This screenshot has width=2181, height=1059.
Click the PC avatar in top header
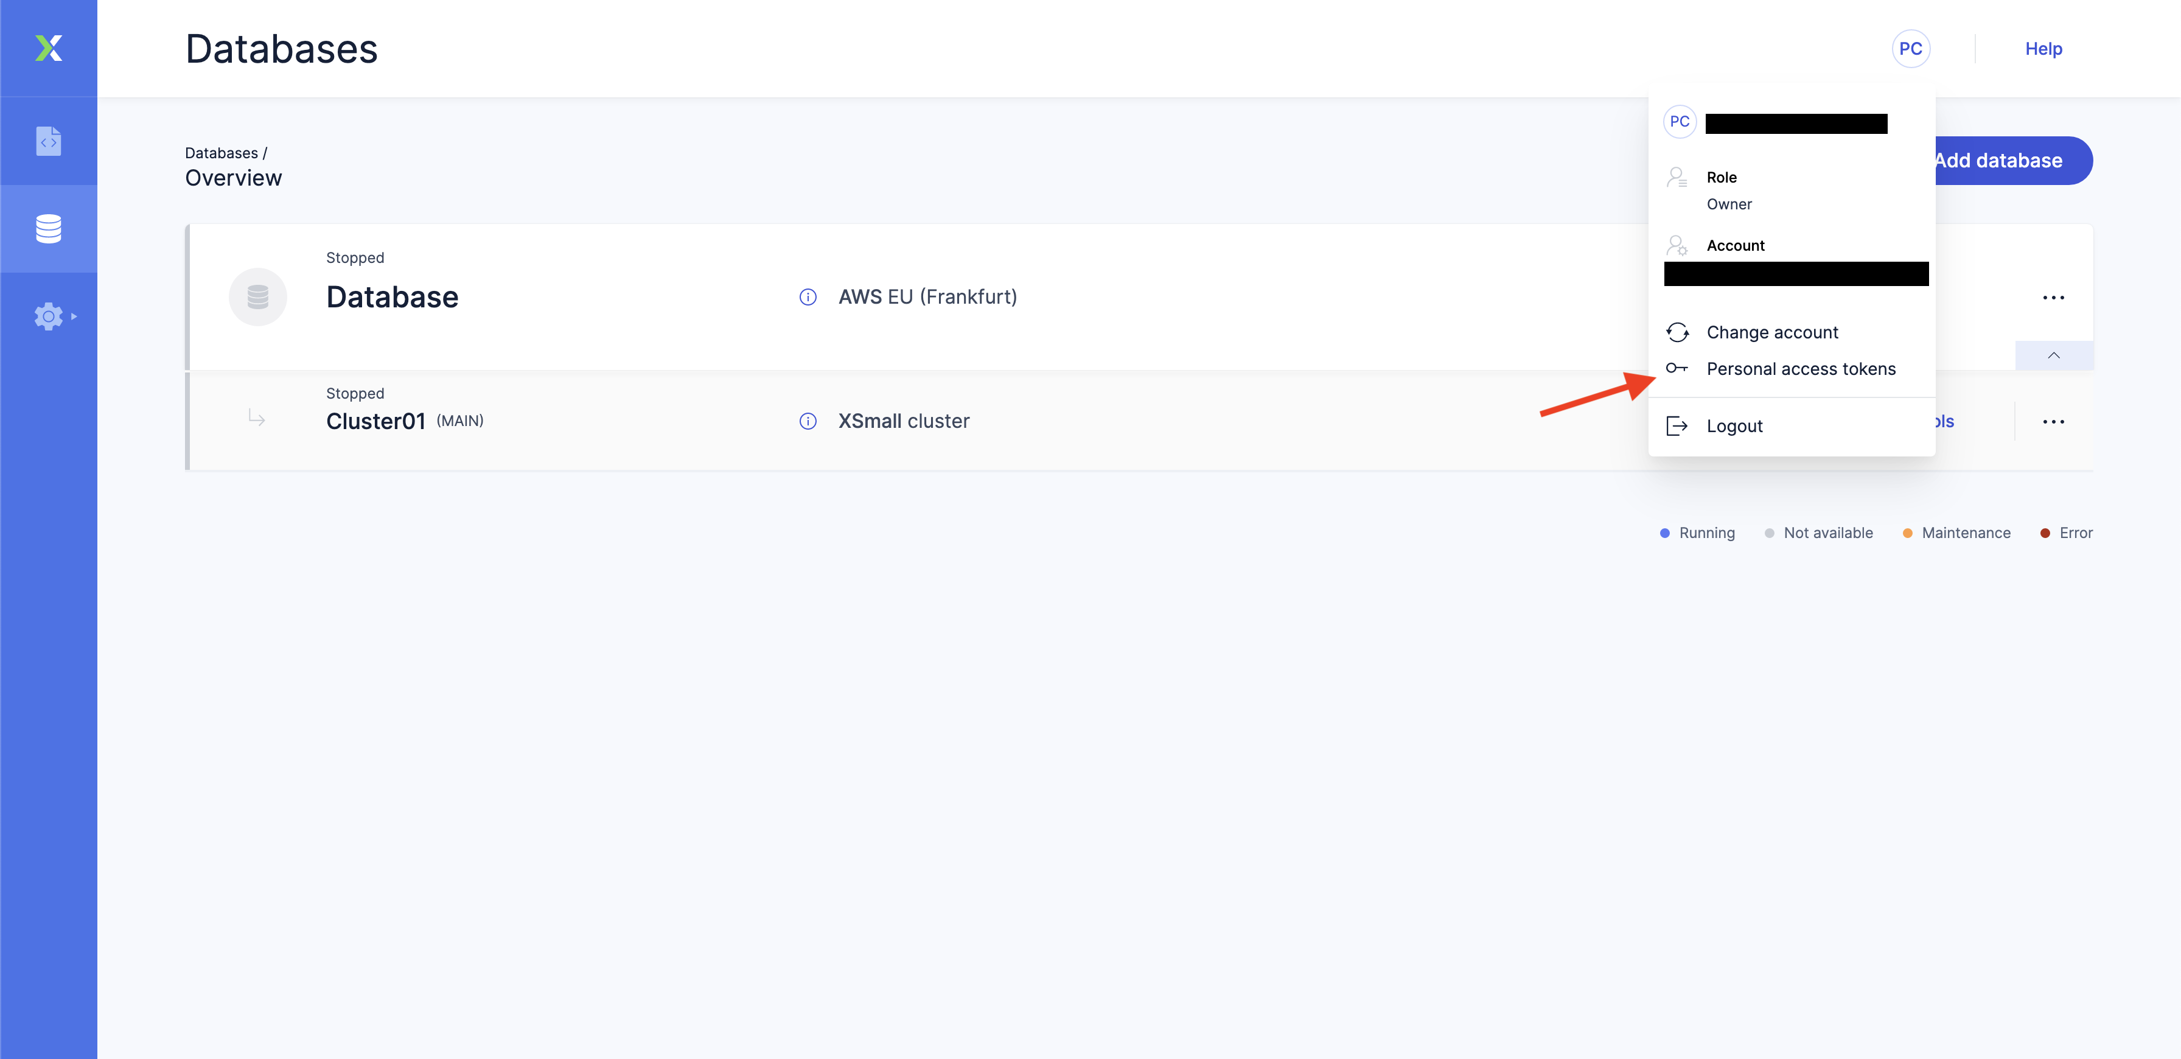click(x=1910, y=48)
